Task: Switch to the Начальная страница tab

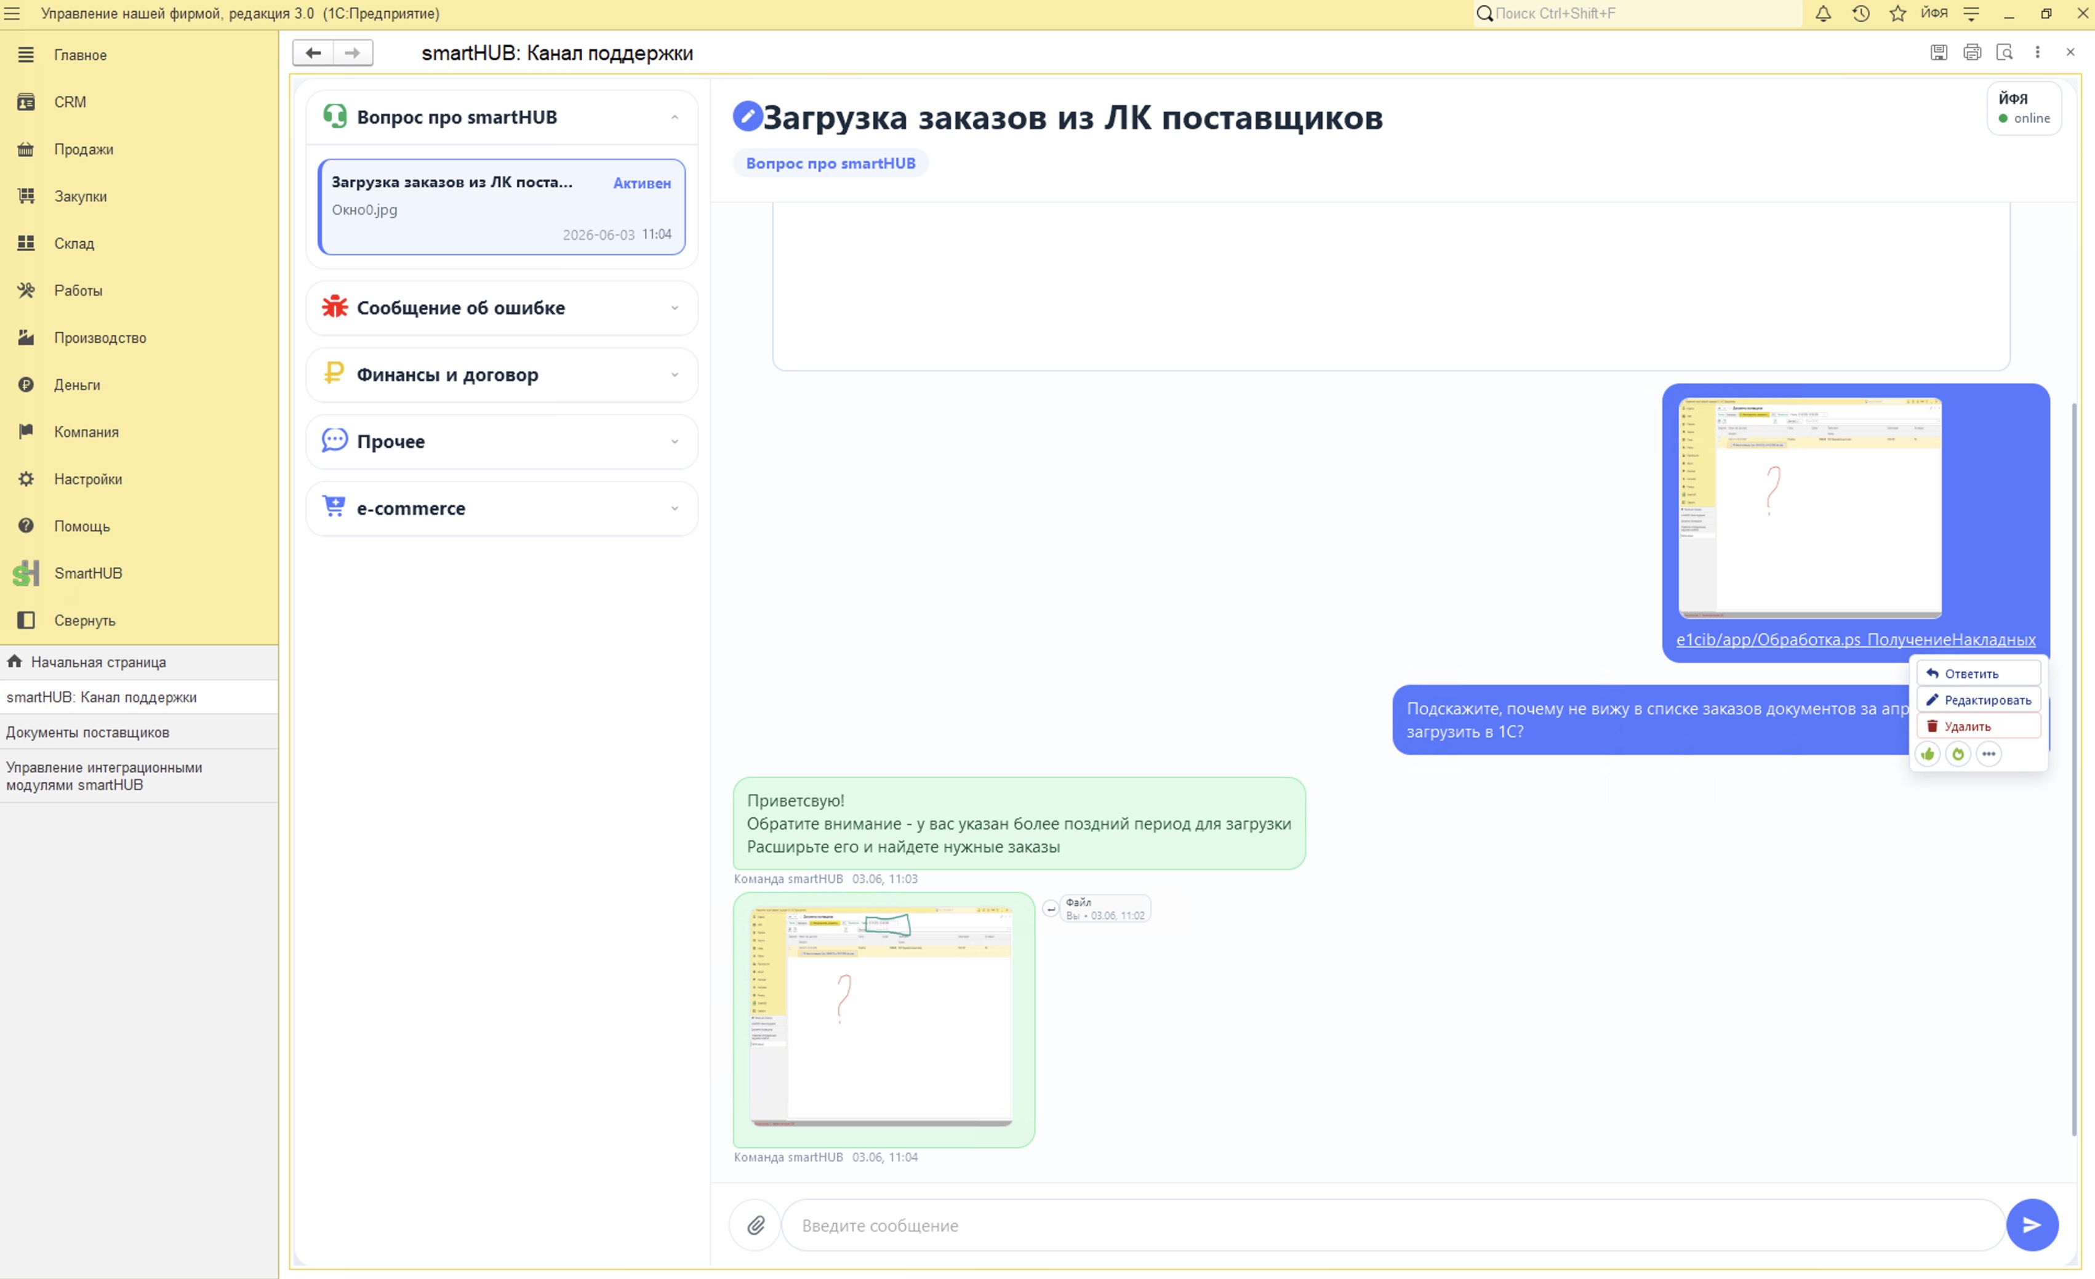Action: point(140,662)
